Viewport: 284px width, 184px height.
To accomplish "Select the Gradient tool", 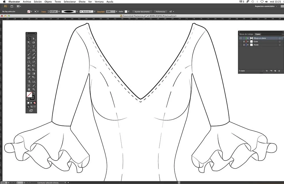I will pos(34,74).
